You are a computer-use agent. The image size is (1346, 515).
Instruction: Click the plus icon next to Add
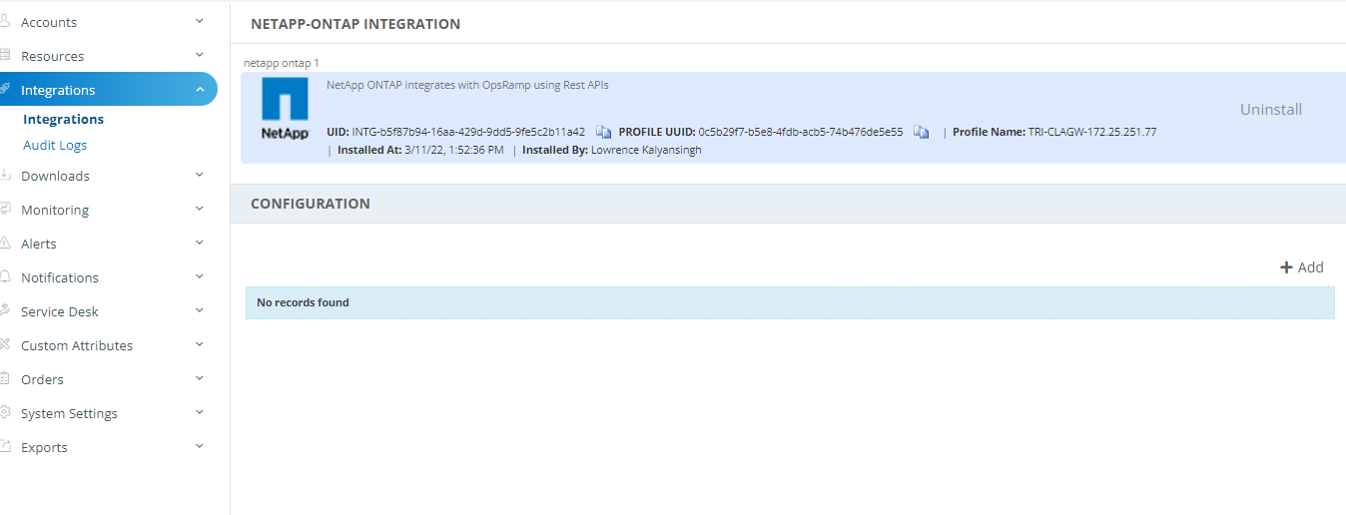tap(1286, 267)
